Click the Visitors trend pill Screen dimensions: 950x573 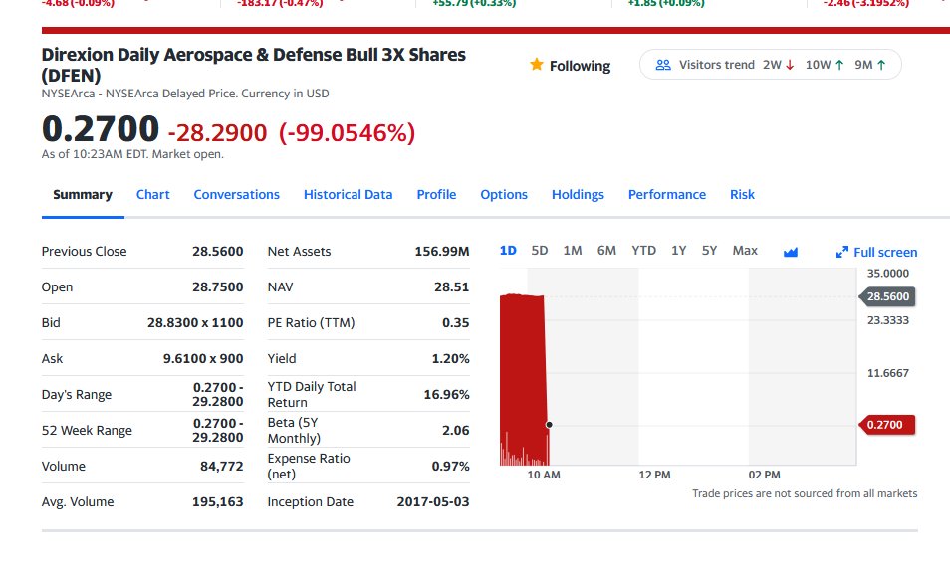coord(770,64)
